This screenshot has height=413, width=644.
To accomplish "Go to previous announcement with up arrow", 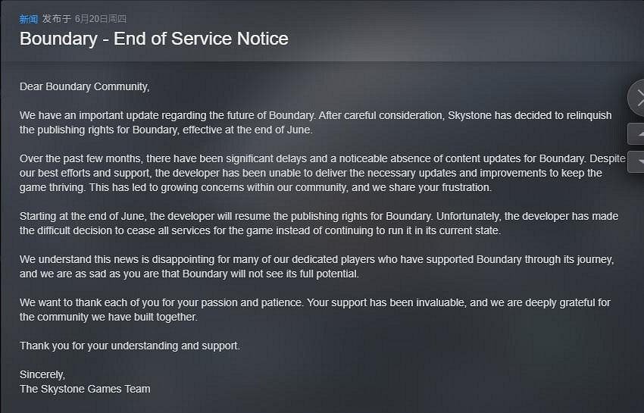I will tap(636, 133).
